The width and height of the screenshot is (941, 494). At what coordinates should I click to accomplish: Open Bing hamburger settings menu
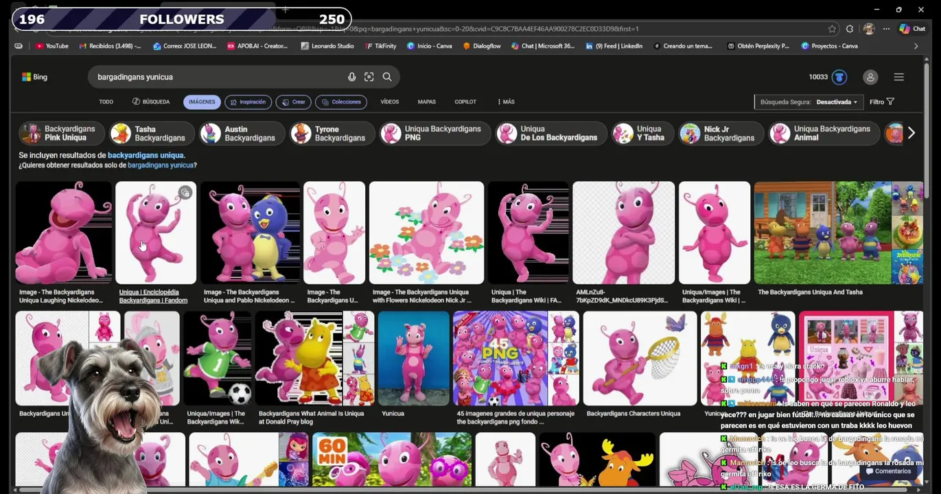[898, 77]
